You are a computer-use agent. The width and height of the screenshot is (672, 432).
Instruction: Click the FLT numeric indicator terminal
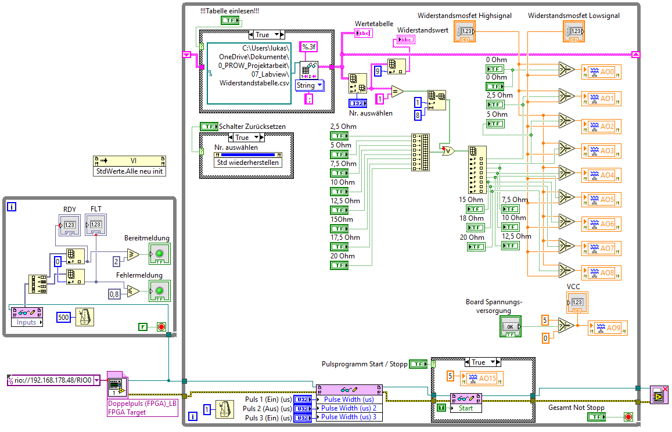click(x=96, y=225)
